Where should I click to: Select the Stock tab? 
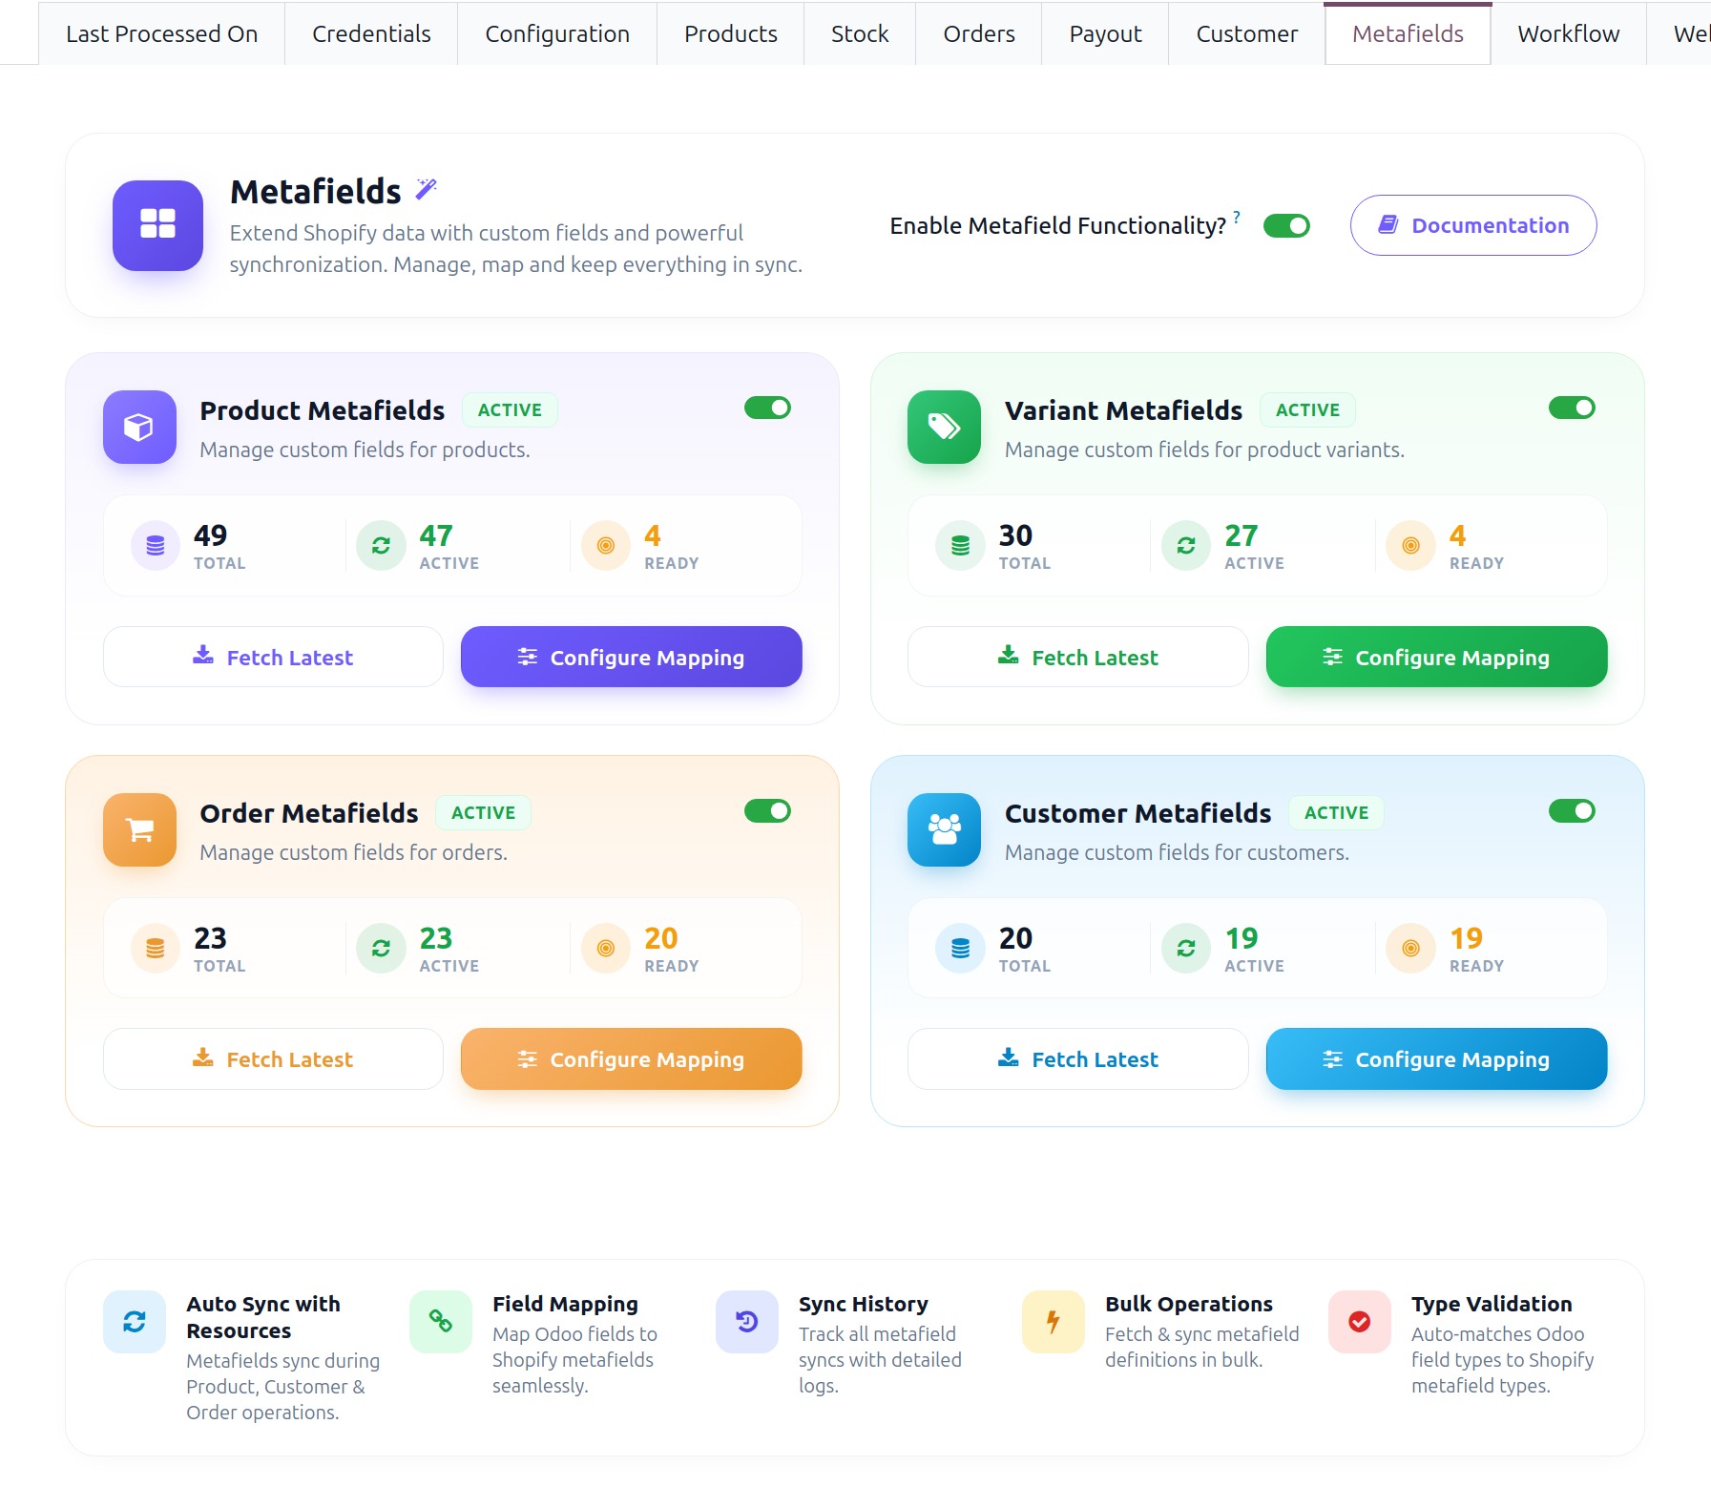tap(860, 33)
